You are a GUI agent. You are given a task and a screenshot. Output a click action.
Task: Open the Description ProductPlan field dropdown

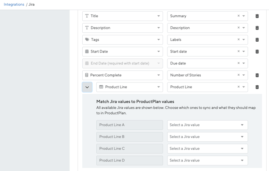(122, 28)
